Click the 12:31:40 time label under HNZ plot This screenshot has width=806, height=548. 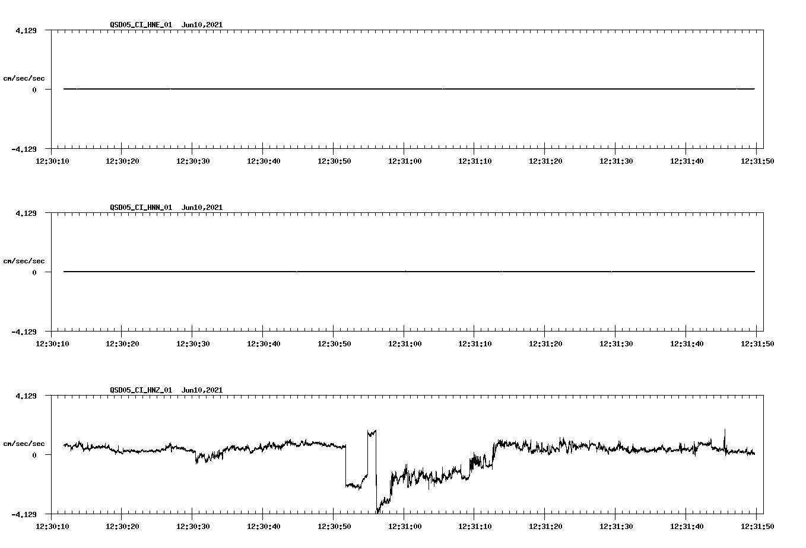(687, 526)
